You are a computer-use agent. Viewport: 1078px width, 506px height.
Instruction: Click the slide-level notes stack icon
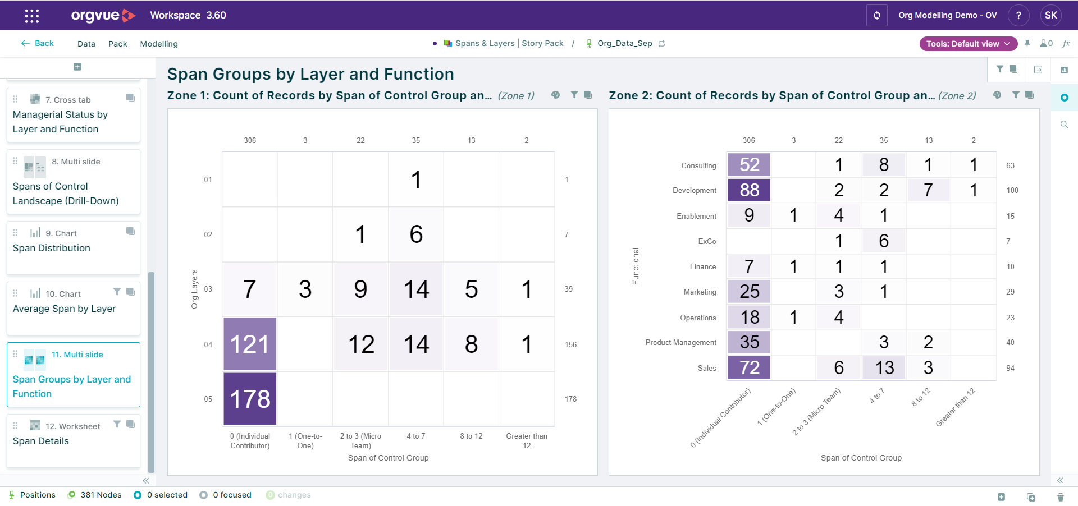click(x=1013, y=69)
